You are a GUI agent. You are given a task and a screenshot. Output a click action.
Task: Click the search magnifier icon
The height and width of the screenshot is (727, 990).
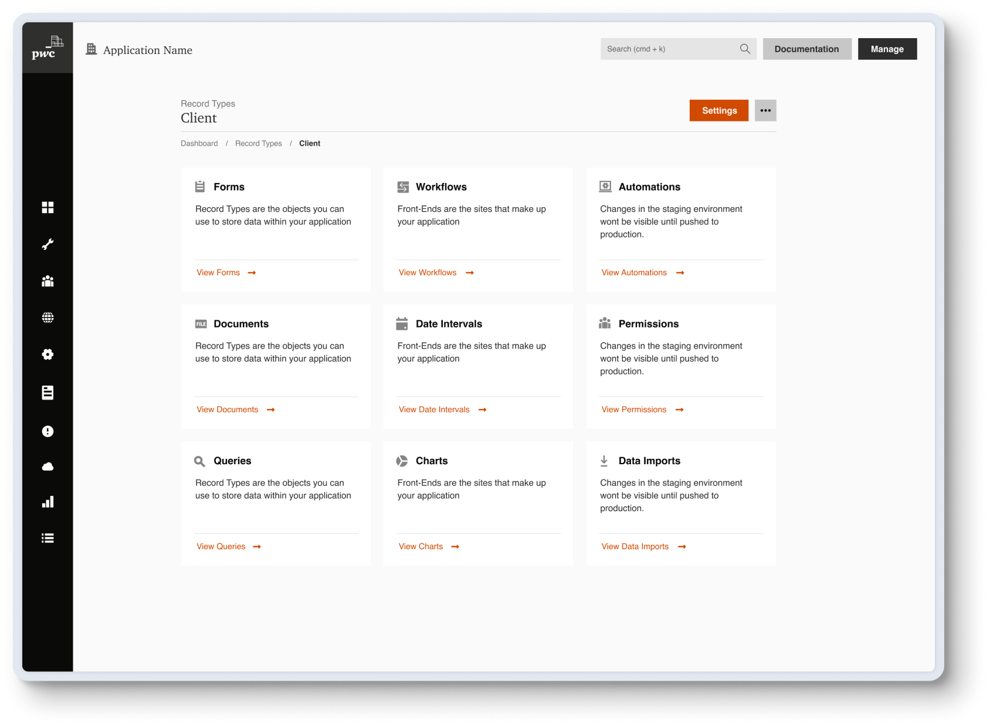coord(745,49)
